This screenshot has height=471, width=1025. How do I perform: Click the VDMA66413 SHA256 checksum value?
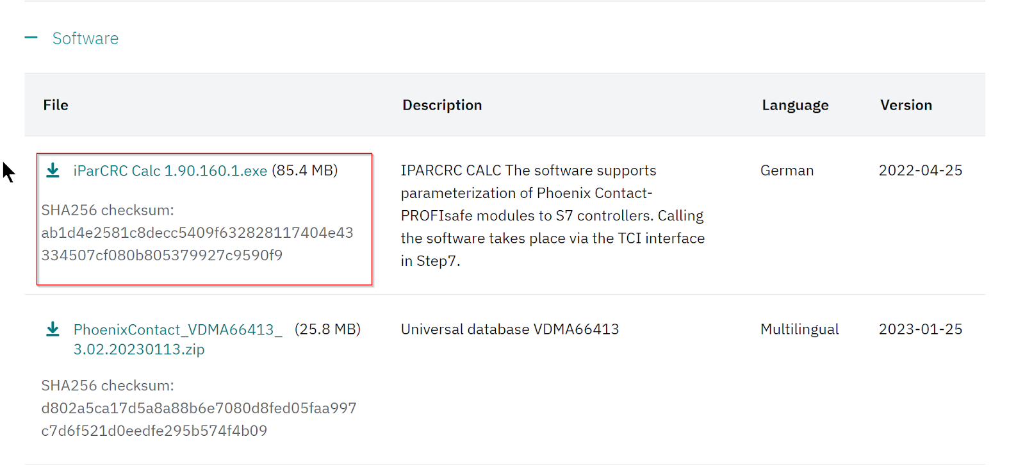click(199, 419)
